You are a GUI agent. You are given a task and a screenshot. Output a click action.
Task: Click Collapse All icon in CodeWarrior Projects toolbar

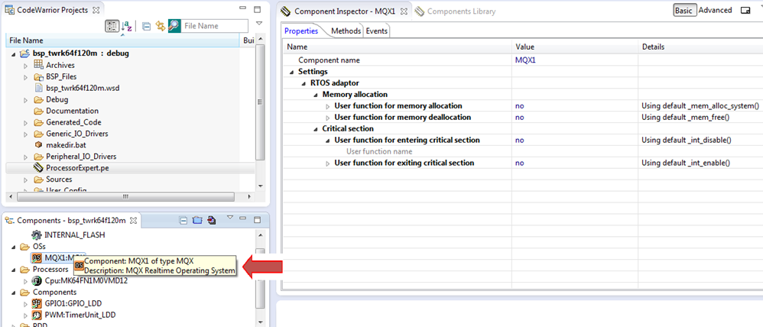(x=146, y=26)
